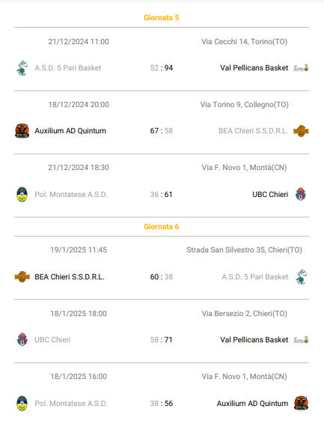Open the 67 : 58 match result

click(x=162, y=131)
